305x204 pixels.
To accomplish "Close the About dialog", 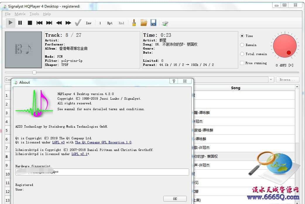I will [185, 81].
